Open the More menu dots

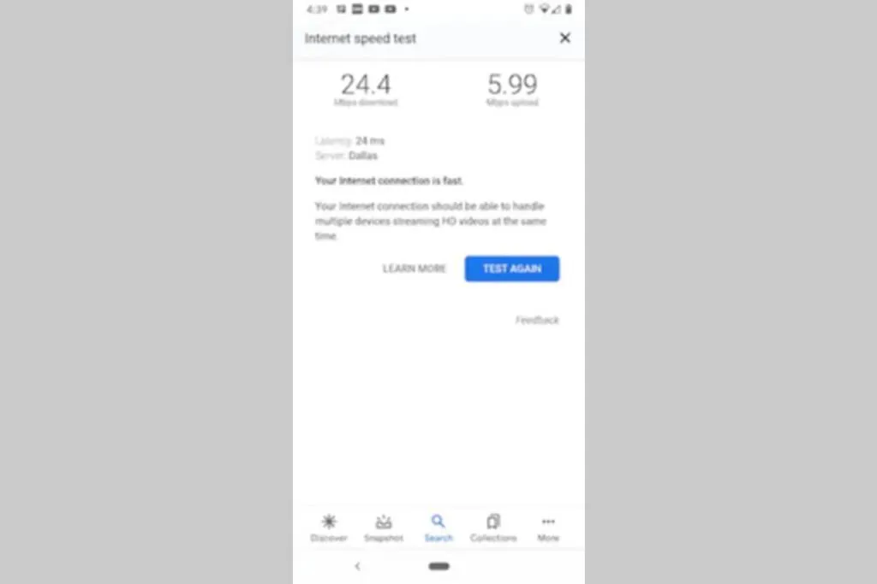[x=548, y=522]
